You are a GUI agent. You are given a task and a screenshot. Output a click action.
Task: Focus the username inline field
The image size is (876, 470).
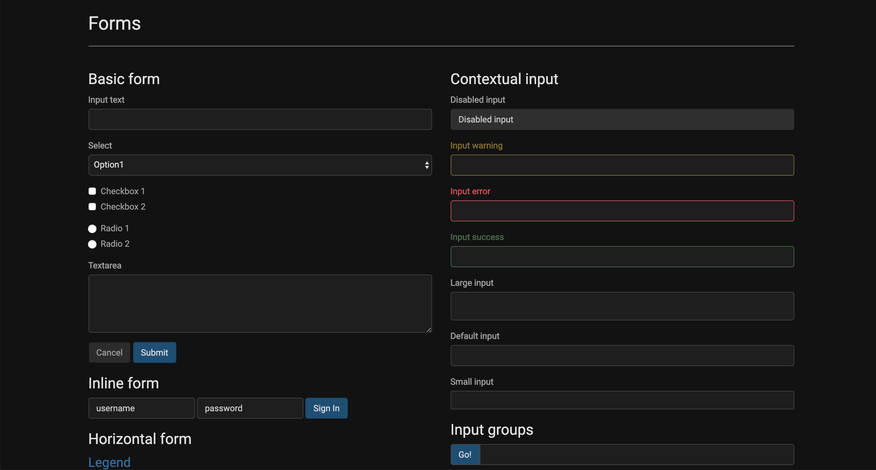click(141, 408)
